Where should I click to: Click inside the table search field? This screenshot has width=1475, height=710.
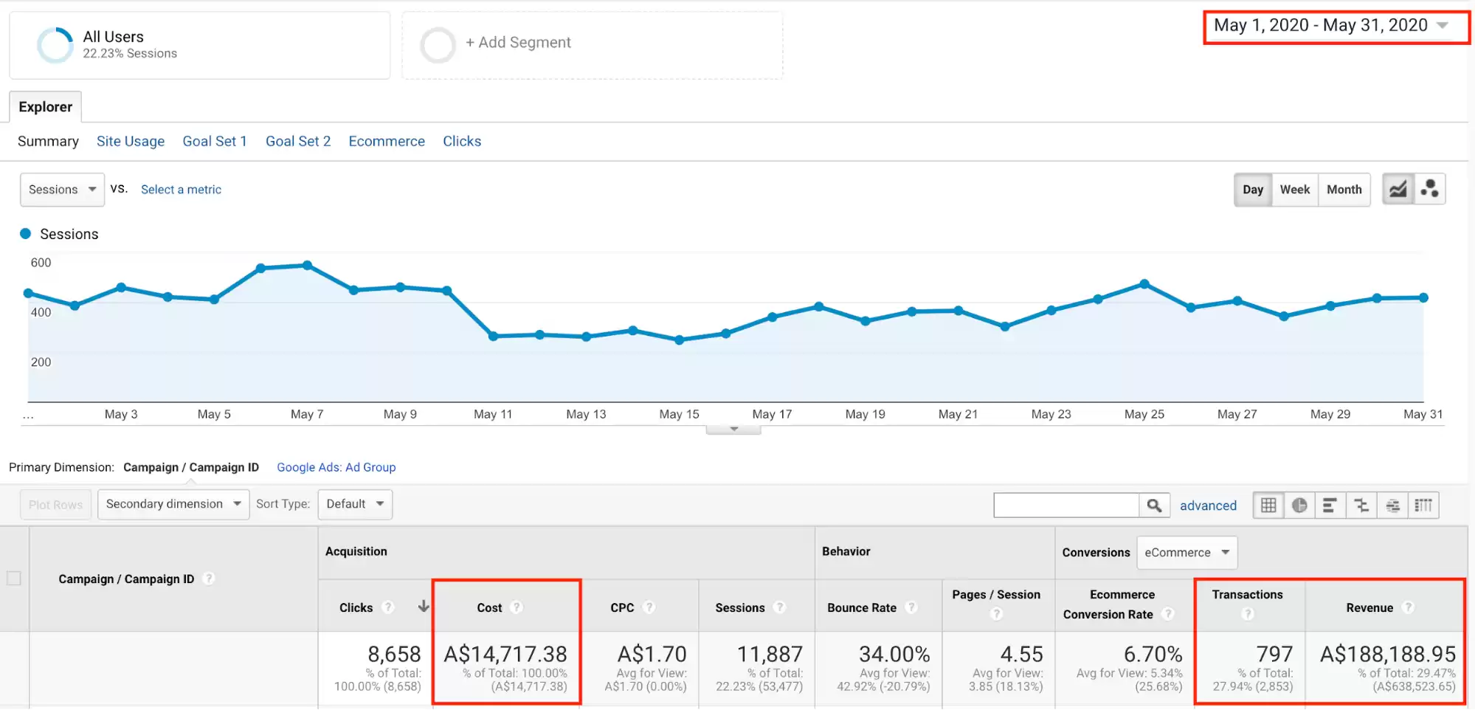click(x=1066, y=506)
